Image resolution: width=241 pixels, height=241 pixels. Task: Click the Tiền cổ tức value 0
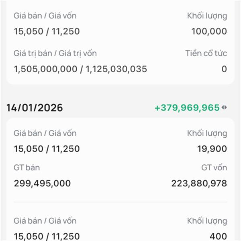(x=224, y=69)
